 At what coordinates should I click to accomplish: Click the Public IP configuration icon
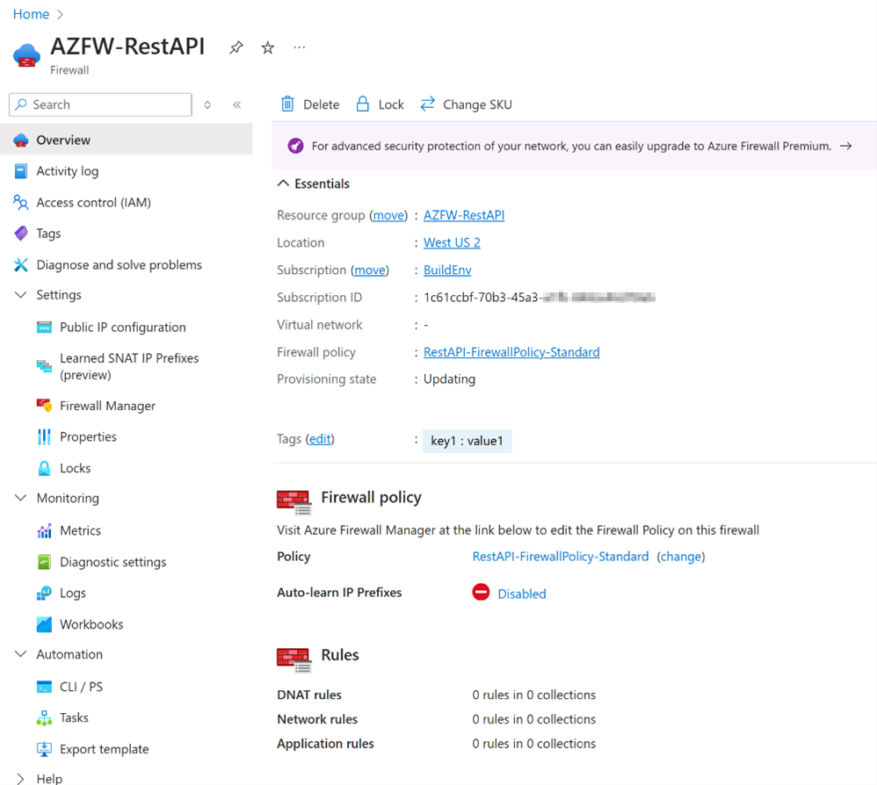44,327
